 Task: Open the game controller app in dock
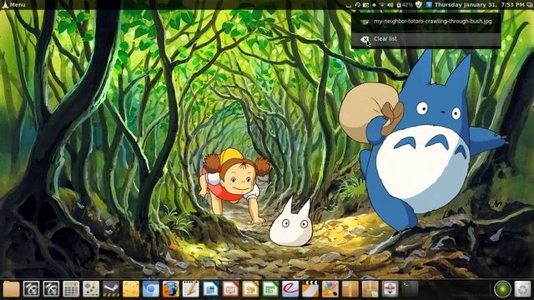[91, 289]
